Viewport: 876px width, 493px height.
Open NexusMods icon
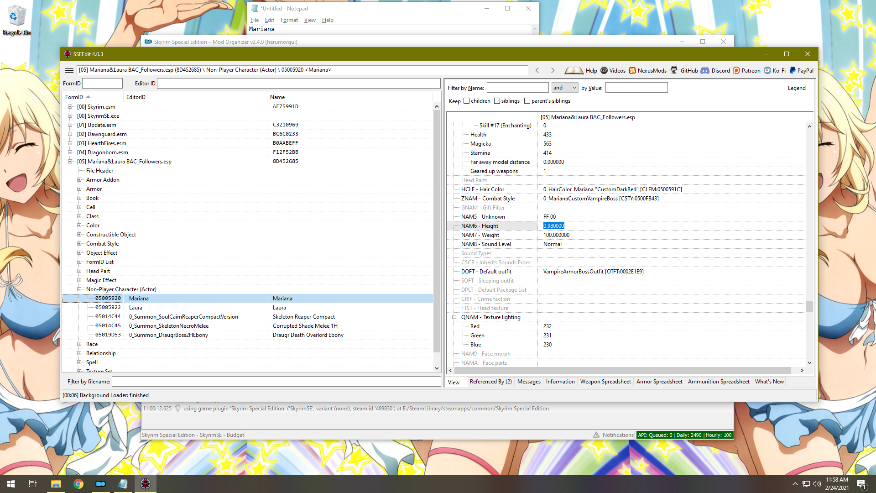pyautogui.click(x=632, y=70)
